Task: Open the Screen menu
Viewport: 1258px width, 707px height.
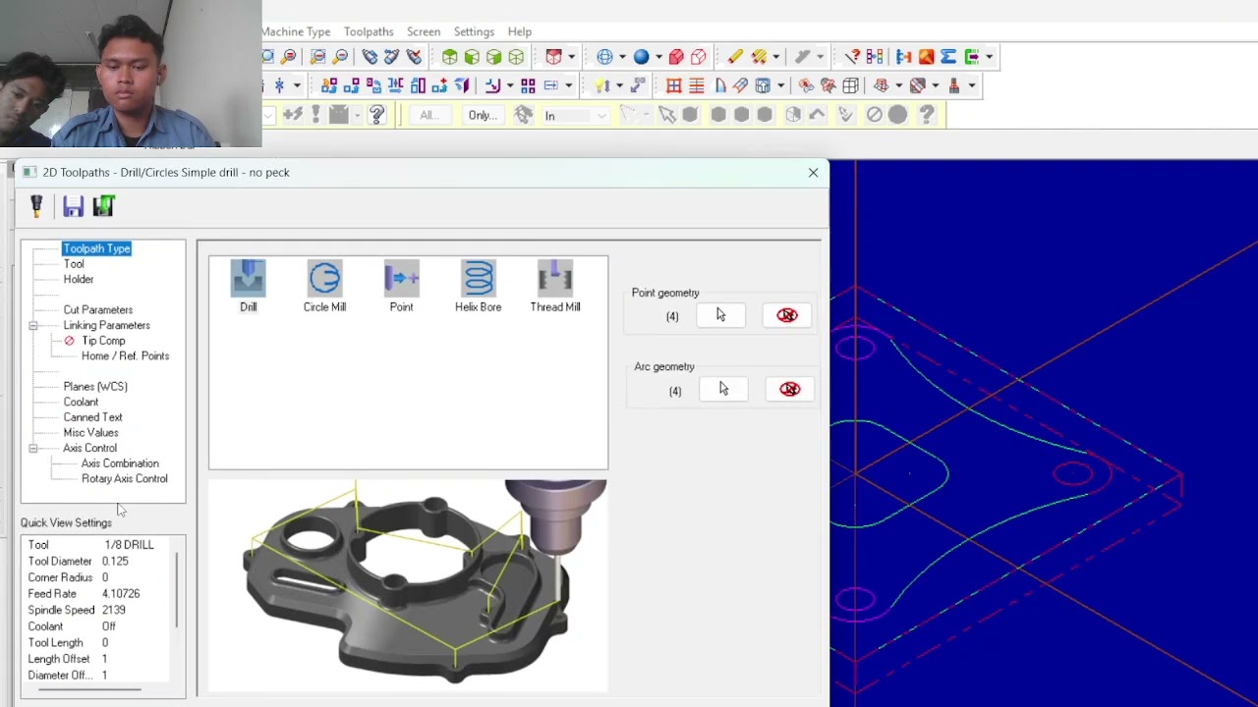Action: tap(424, 31)
